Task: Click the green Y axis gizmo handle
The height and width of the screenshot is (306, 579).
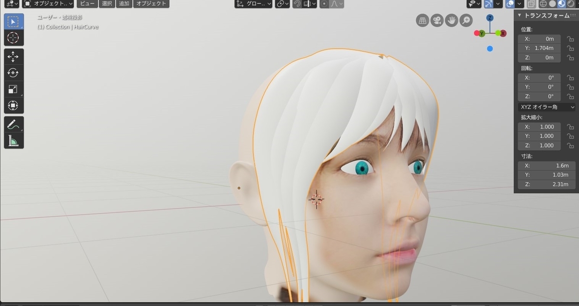Action: click(482, 33)
